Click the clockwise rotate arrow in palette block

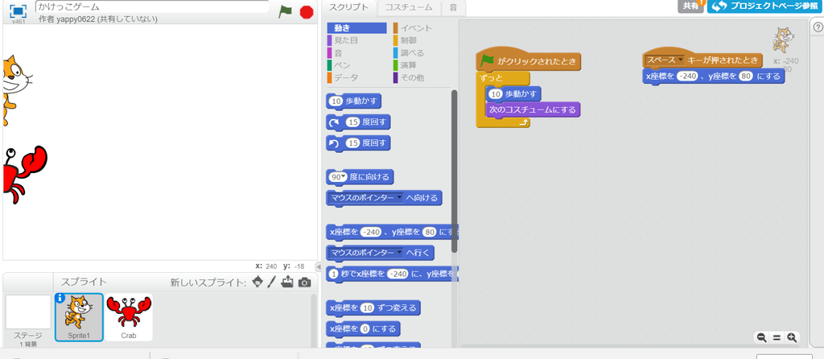(334, 122)
